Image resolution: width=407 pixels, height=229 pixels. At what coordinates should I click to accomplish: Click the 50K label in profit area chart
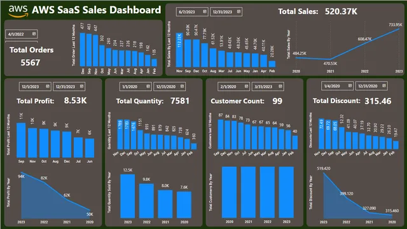(x=90, y=214)
